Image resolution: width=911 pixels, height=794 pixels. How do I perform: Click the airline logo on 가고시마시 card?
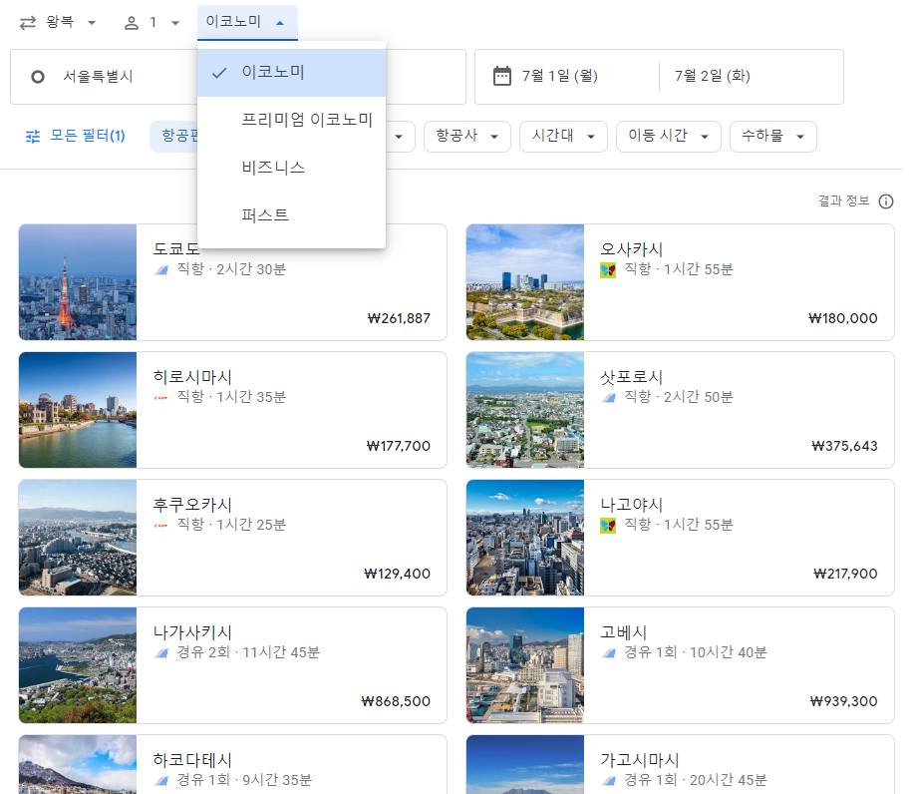coord(608,781)
